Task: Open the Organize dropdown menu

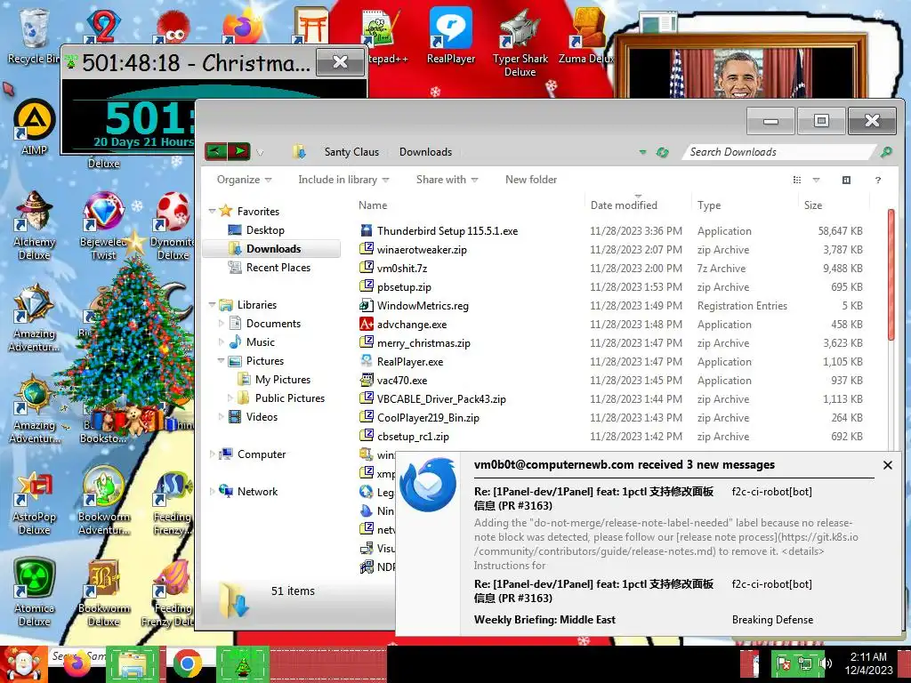Action: point(244,180)
